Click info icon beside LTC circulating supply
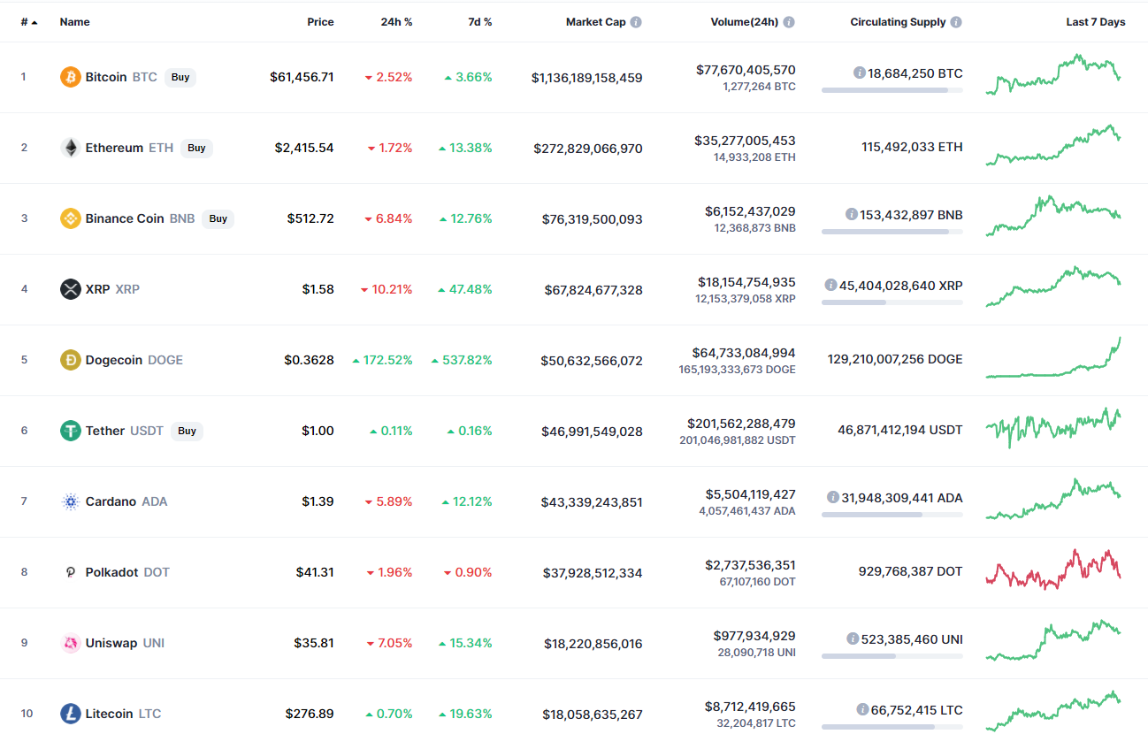 click(862, 709)
